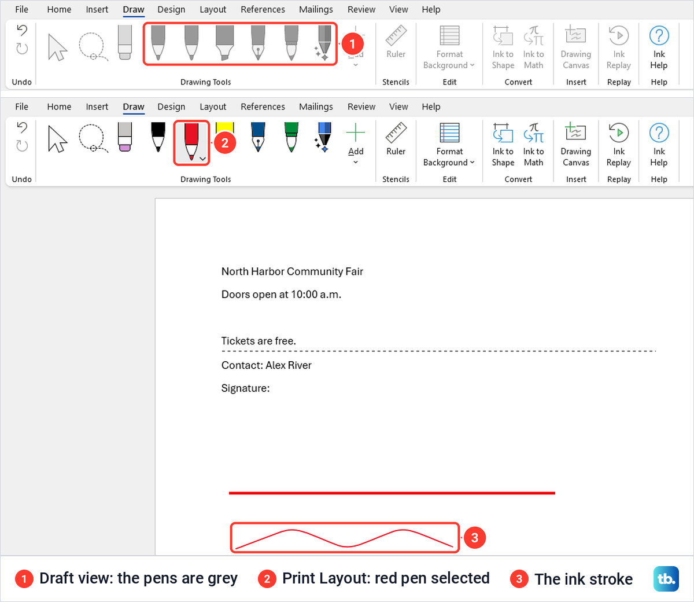
Task: Click the wavy red ink stroke
Action: [345, 538]
